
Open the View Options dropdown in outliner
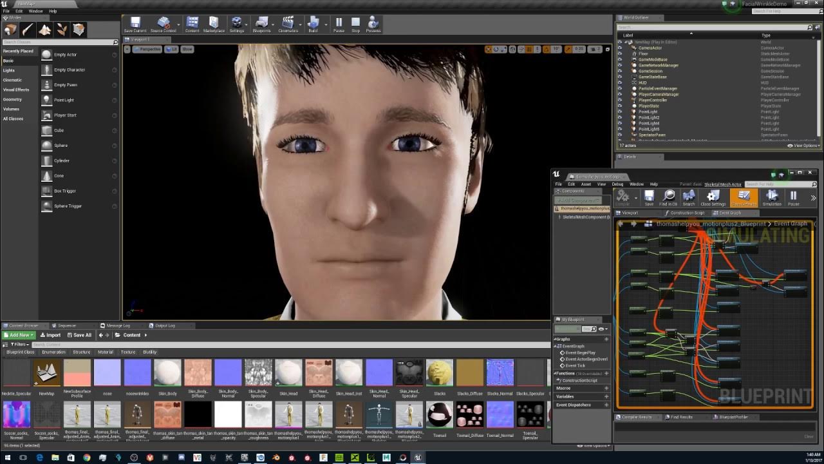pyautogui.click(x=805, y=146)
